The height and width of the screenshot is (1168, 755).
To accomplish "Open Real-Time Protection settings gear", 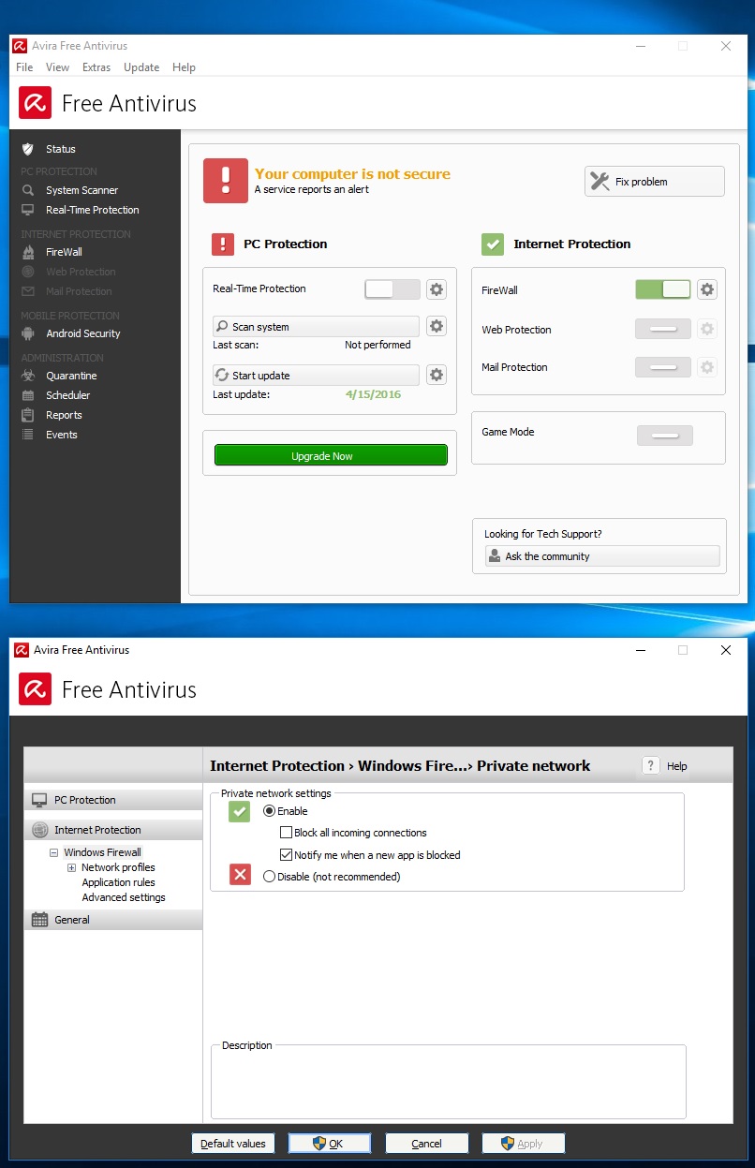I will [x=437, y=289].
